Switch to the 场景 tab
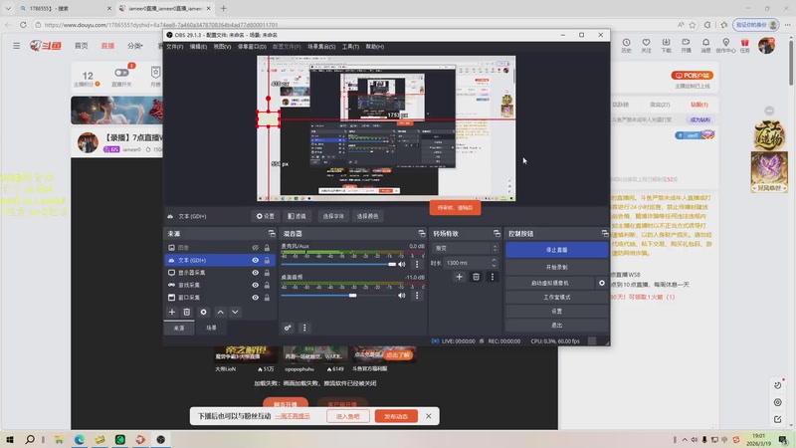The width and height of the screenshot is (796, 448). (211, 328)
